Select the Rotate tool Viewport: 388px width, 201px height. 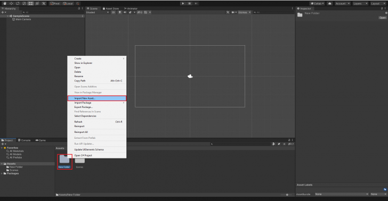tap(18, 4)
